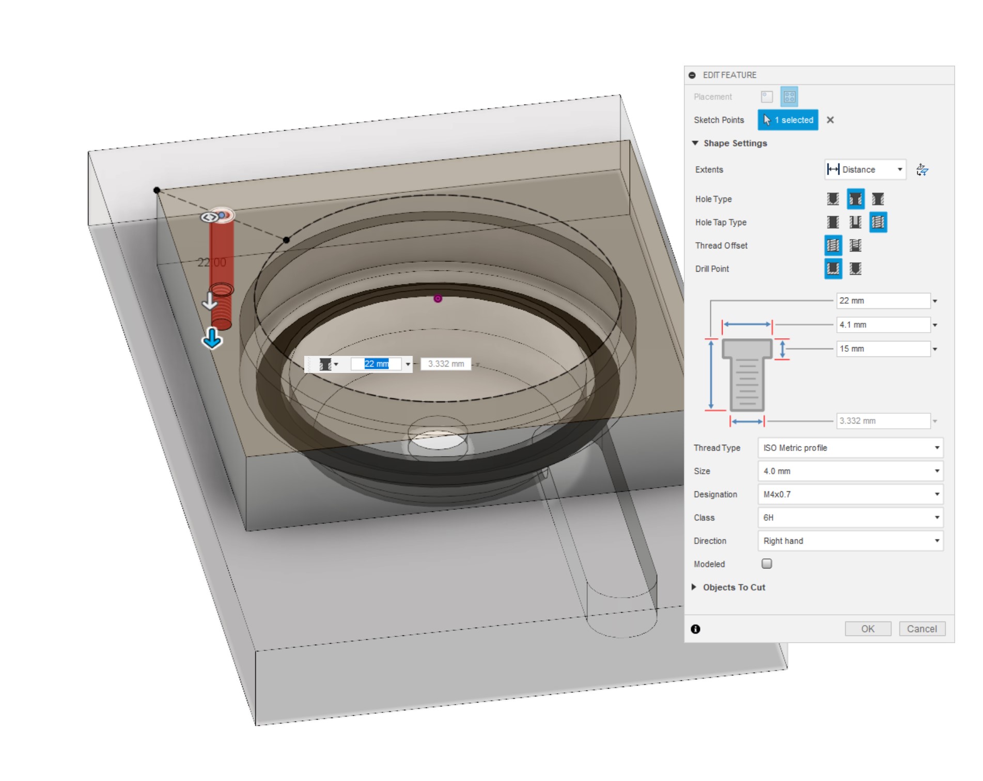Open the Extents Distance dropdown
Viewport: 983px width, 781px height.
click(865, 169)
